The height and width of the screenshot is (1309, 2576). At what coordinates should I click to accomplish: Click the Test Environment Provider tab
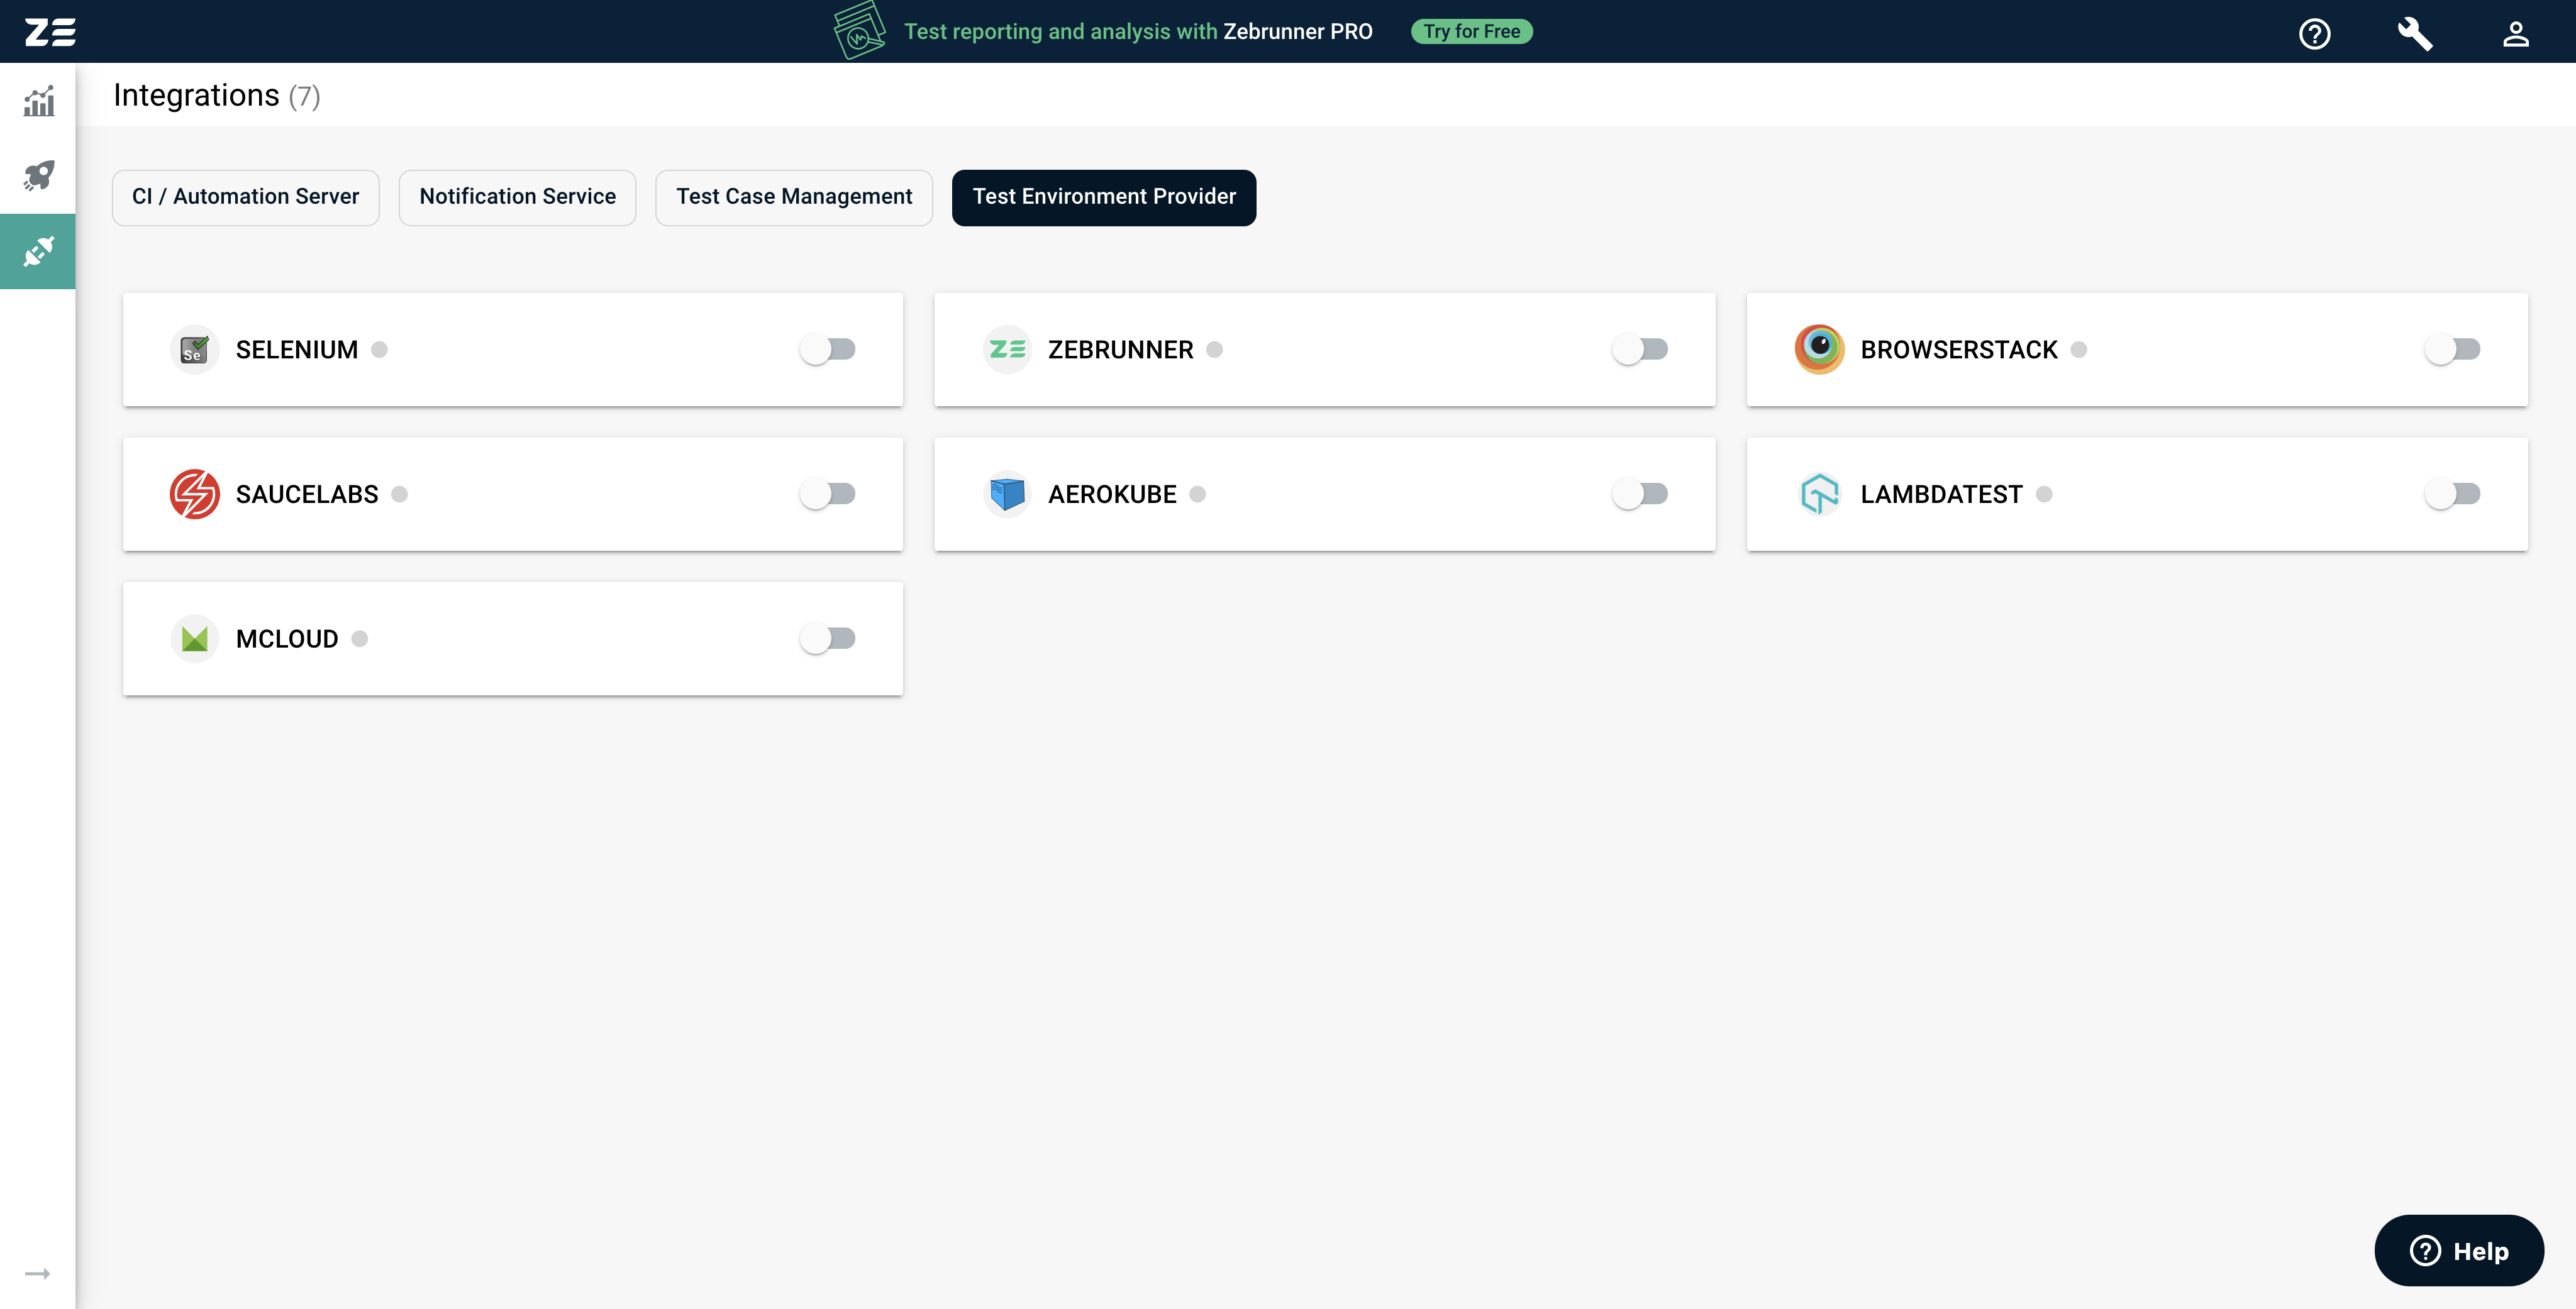coord(1104,196)
